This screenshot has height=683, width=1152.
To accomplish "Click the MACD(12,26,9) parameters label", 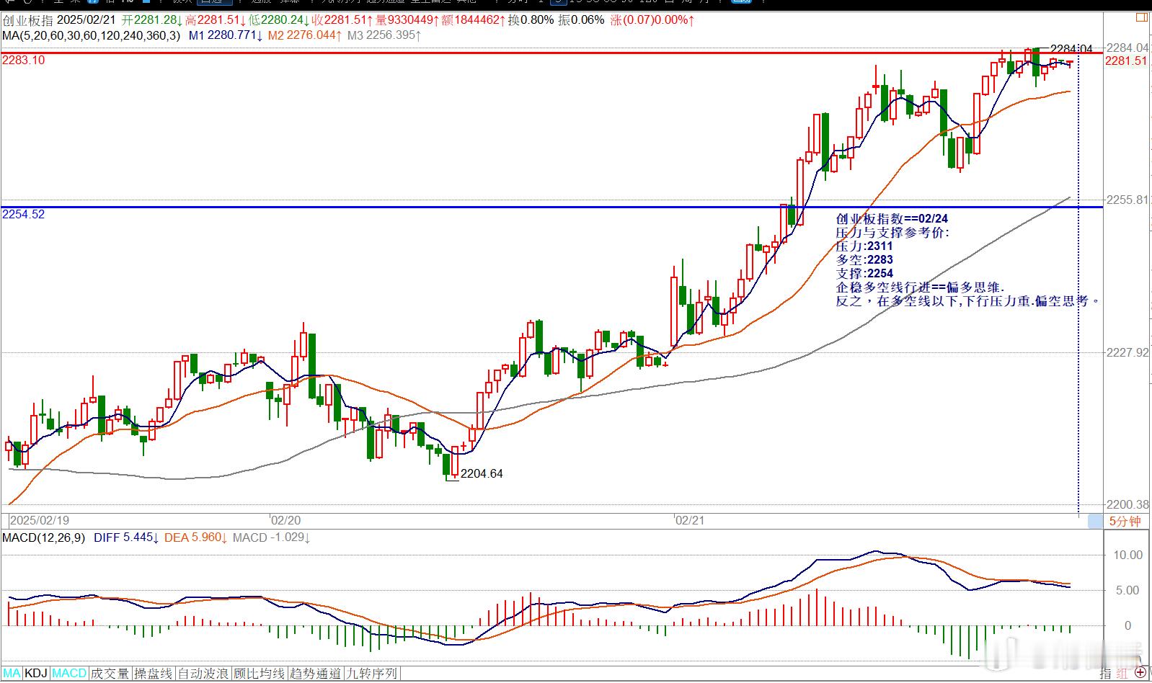I will click(x=44, y=537).
